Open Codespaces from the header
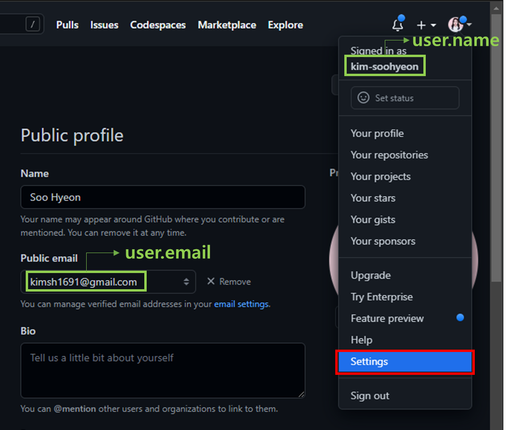The height and width of the screenshot is (430, 511). pyautogui.click(x=158, y=25)
